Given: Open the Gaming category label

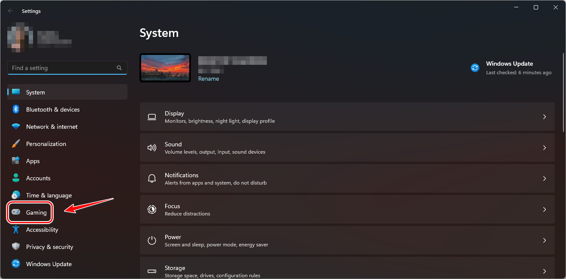Looking at the screenshot, I should (x=36, y=212).
